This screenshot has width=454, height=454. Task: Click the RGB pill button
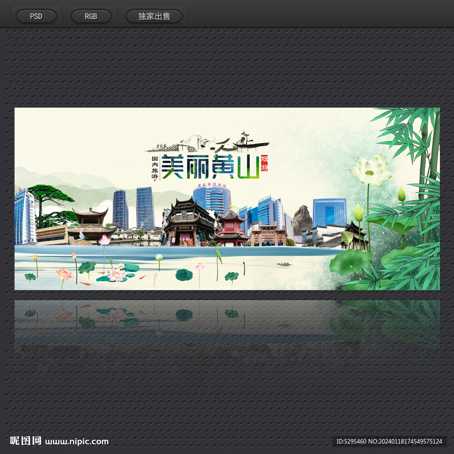(91, 16)
